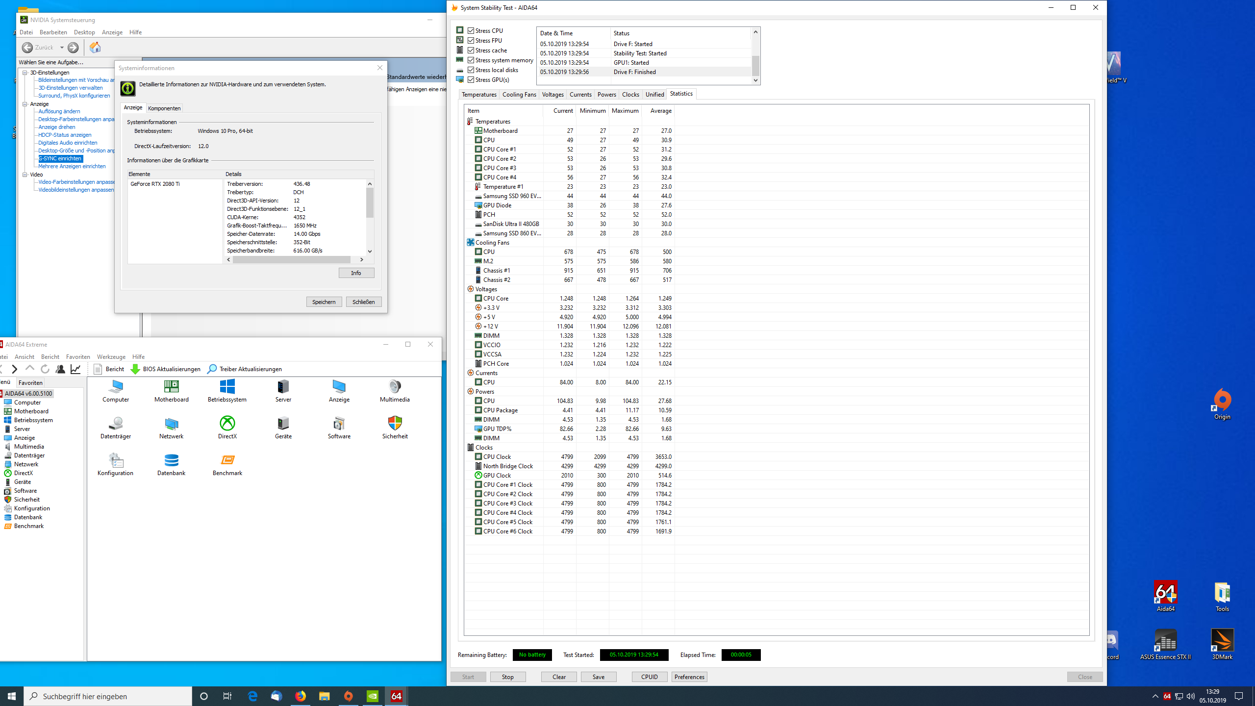Viewport: 1255px width, 706px height.
Task: Collapse the Anzeige tree node in NVIDIA panel
Action: click(x=25, y=104)
